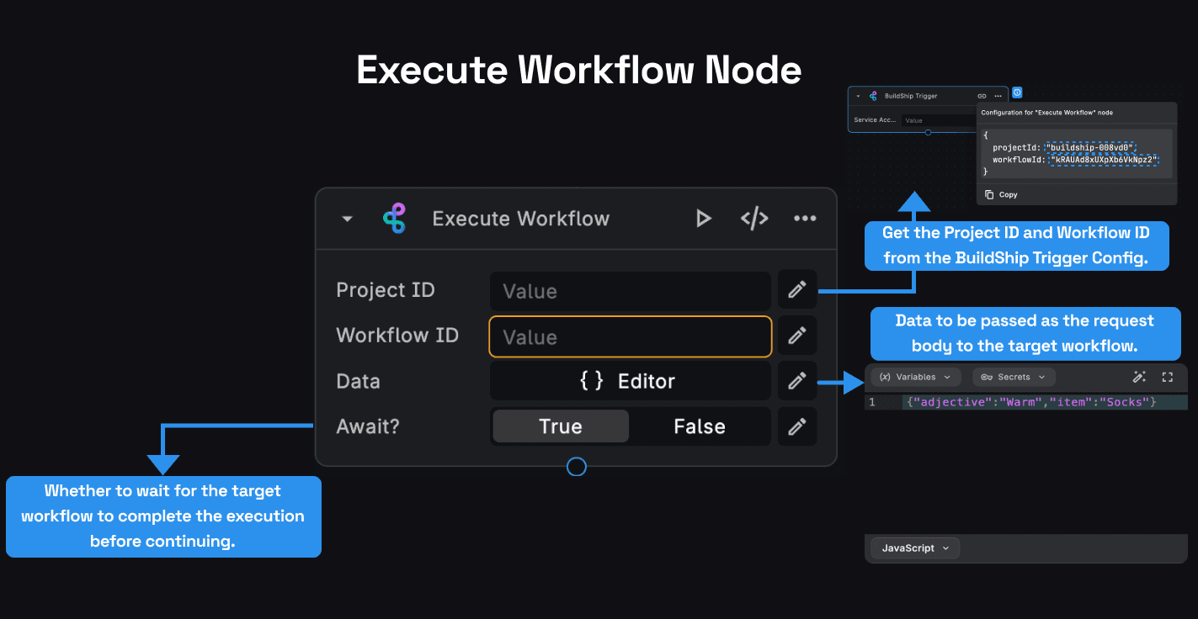Click pencil icon beside Workflow ID field
The height and width of the screenshot is (619, 1198).
796,336
